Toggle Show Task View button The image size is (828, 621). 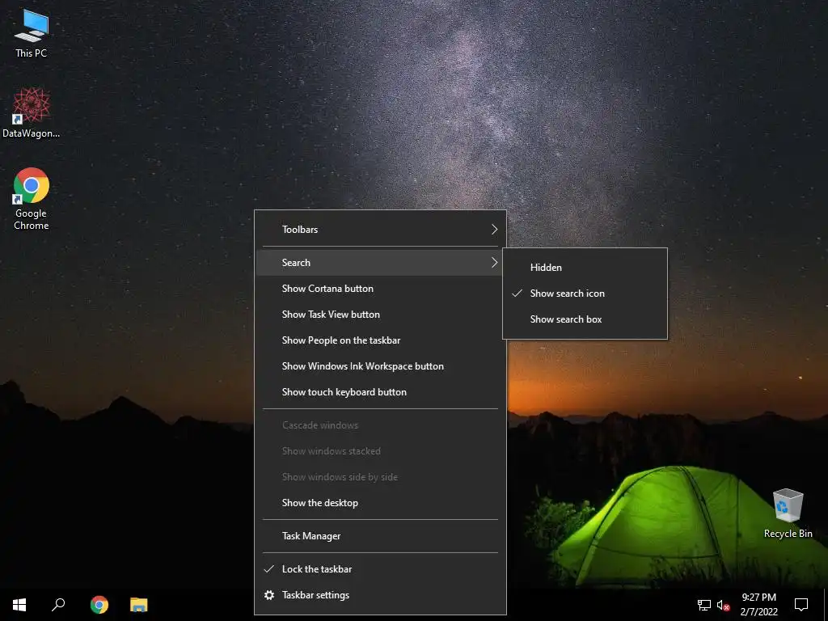[380, 315]
